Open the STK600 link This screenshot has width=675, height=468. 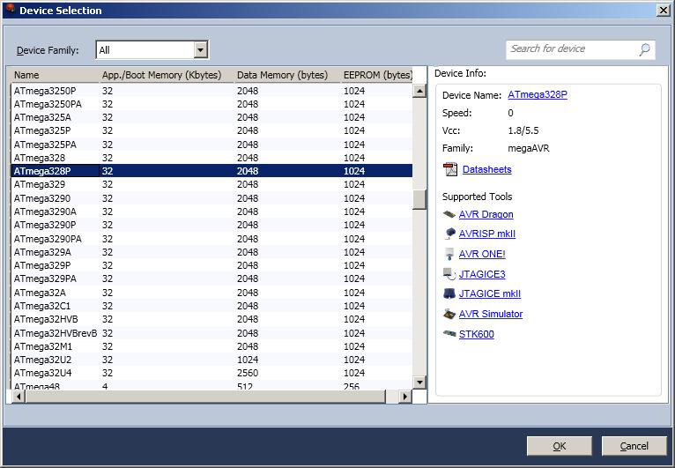477,334
